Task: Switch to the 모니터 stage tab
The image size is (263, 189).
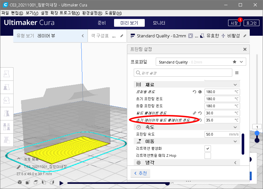Action: (159, 23)
